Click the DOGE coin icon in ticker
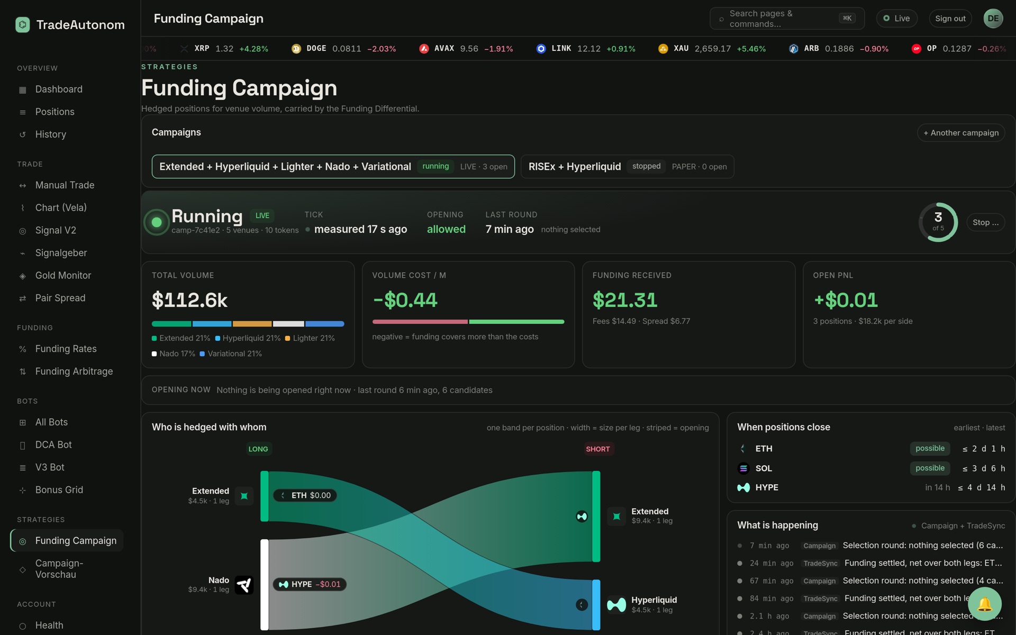The height and width of the screenshot is (635, 1016). [296, 49]
